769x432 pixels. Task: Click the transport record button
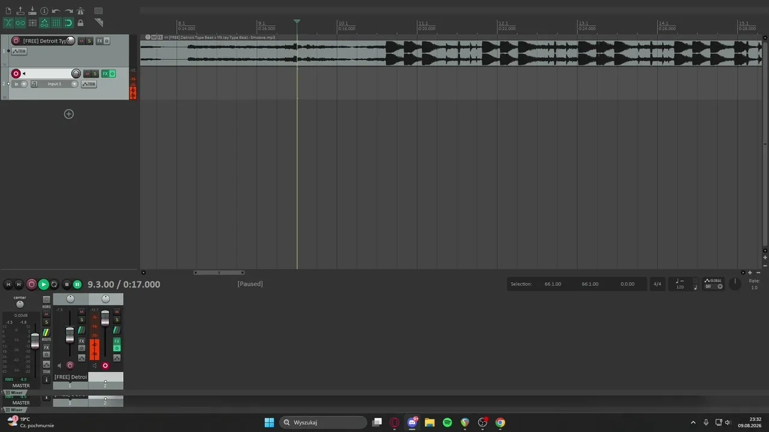click(31, 284)
